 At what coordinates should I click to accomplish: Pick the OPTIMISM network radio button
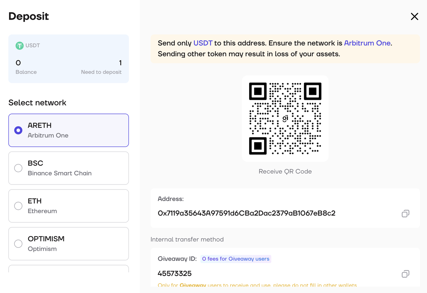coord(18,244)
